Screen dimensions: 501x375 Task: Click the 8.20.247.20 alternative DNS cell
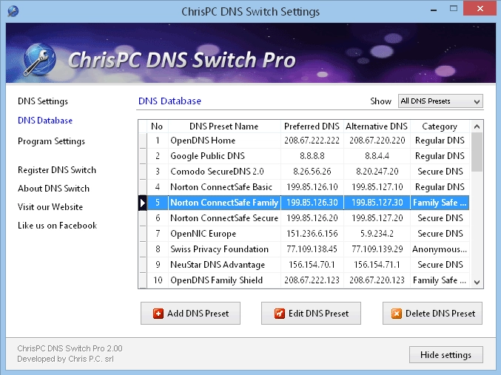click(377, 172)
